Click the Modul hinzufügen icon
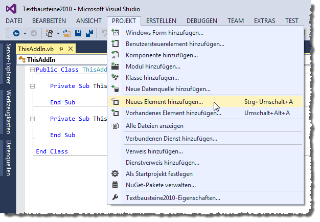This screenshot has height=222, width=320. [x=115, y=66]
